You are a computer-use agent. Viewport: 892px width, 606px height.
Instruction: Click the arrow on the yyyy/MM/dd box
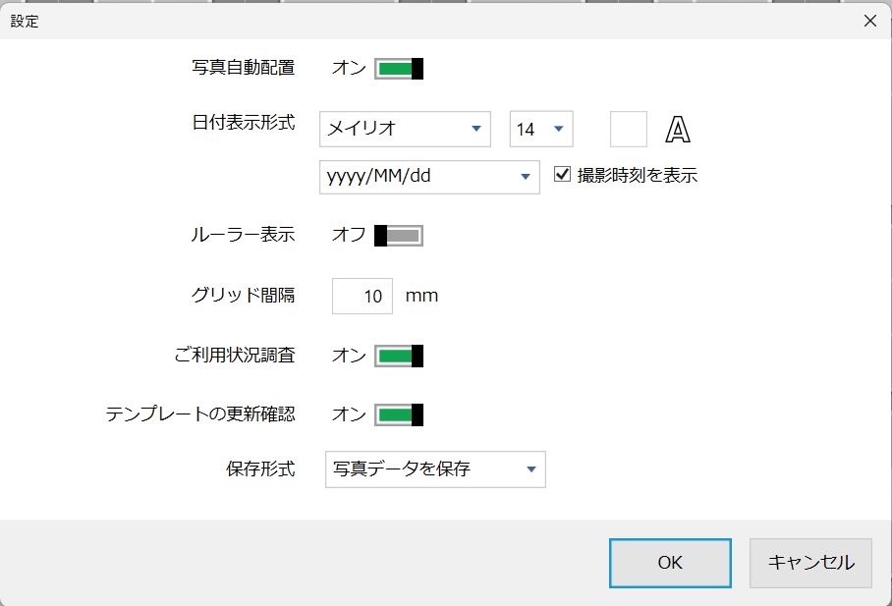(523, 177)
